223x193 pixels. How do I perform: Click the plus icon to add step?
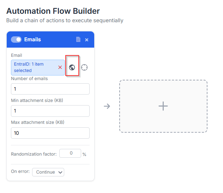pos(163,106)
